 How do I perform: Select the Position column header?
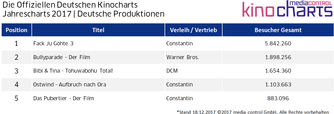(x=16, y=30)
